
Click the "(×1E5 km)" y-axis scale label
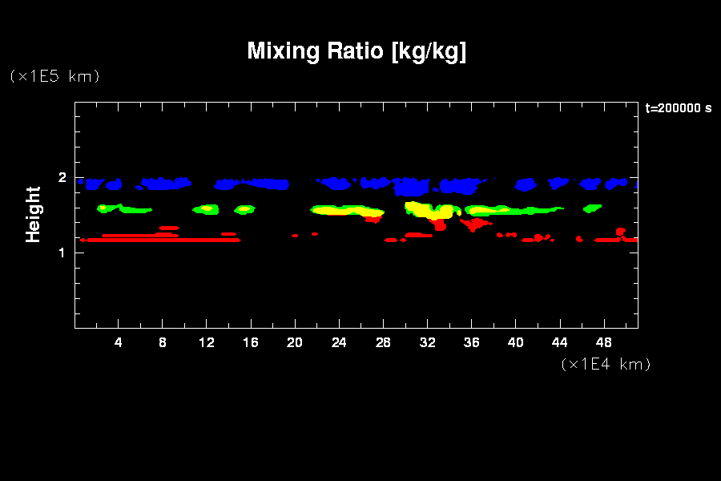coord(54,76)
